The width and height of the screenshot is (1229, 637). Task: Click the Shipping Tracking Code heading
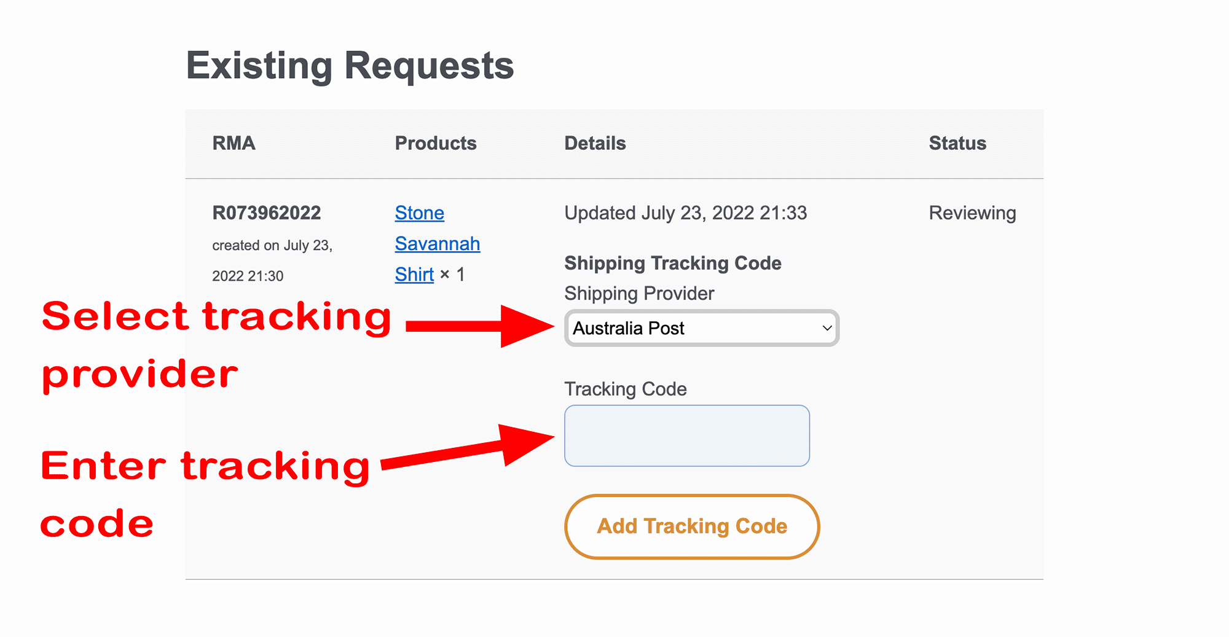(x=672, y=263)
